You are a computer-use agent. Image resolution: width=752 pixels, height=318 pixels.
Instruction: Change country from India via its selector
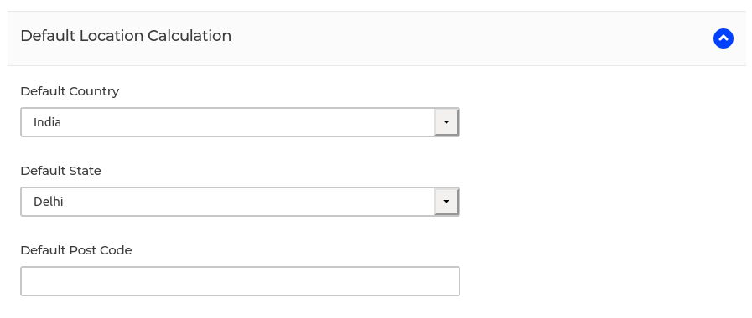coord(240,122)
